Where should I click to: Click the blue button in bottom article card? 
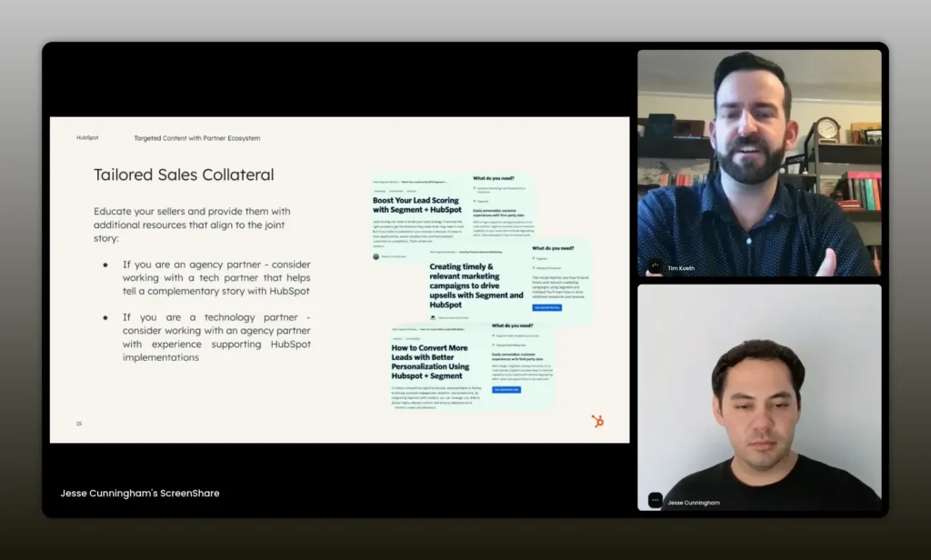click(506, 389)
